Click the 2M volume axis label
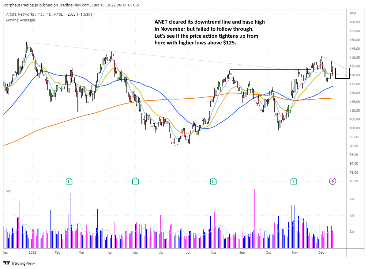368x269 pixels. [x=352, y=232]
